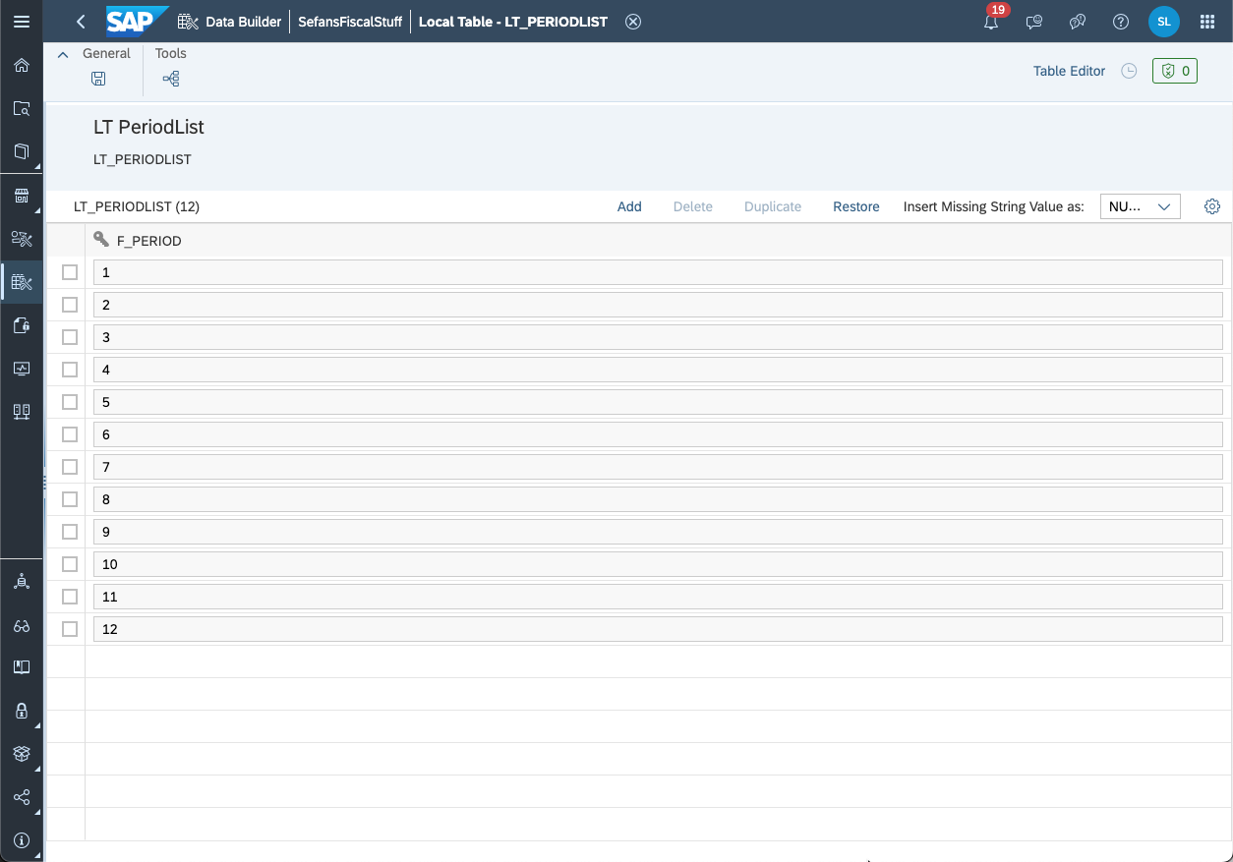Open the product switcher grid icon
The image size is (1233, 862).
pyautogui.click(x=1207, y=22)
